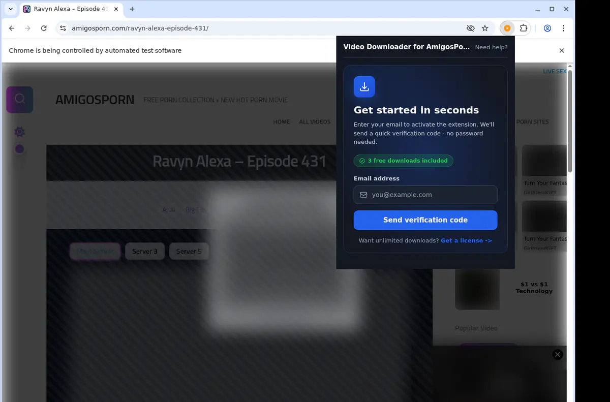Open the crossed-eye tracking protection icon
Screen dimensions: 610x402
click(x=470, y=28)
